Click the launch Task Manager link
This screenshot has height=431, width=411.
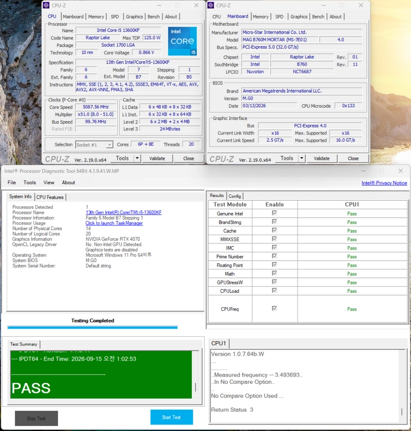(x=114, y=223)
